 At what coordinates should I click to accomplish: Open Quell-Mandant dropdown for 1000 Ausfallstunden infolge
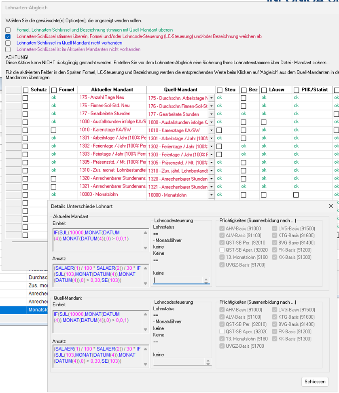212,123
